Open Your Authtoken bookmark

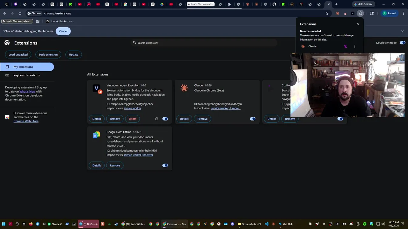(x=60, y=21)
